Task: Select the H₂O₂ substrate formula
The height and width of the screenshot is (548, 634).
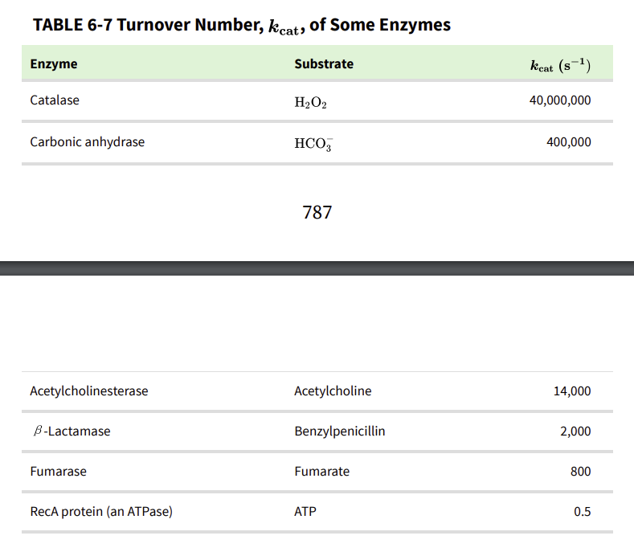Action: click(x=311, y=103)
